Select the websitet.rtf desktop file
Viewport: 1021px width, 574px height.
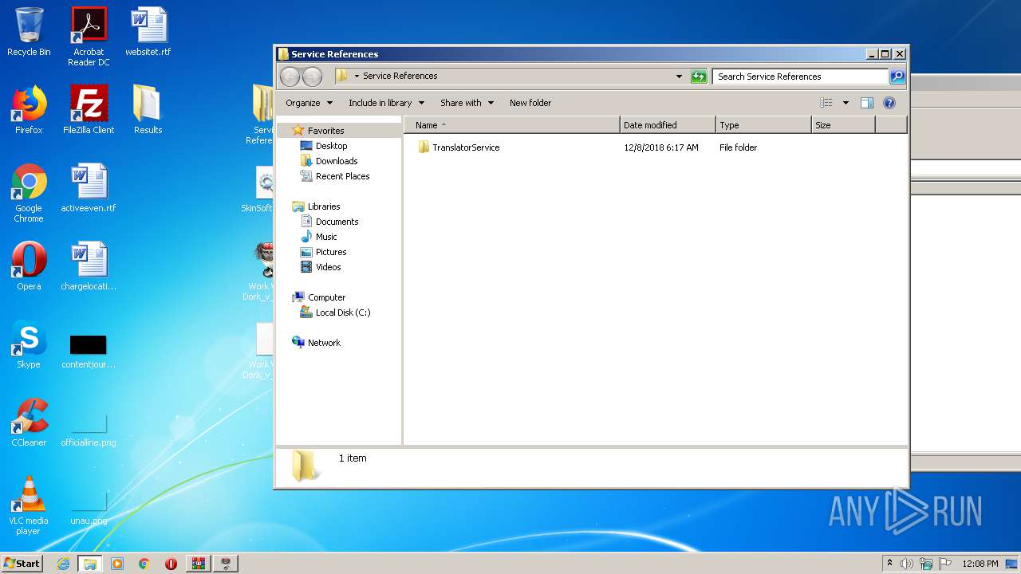click(148, 32)
